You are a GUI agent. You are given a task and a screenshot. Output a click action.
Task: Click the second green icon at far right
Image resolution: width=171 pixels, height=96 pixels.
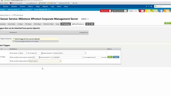[x=168, y=23]
